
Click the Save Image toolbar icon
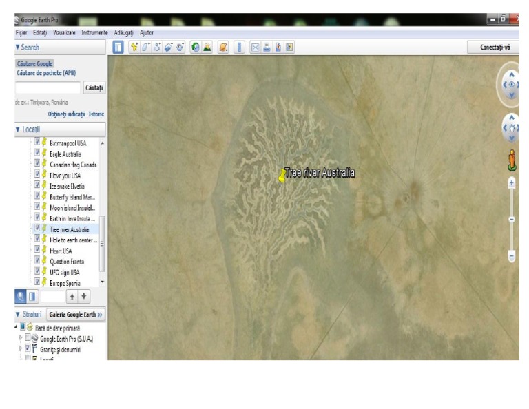278,48
